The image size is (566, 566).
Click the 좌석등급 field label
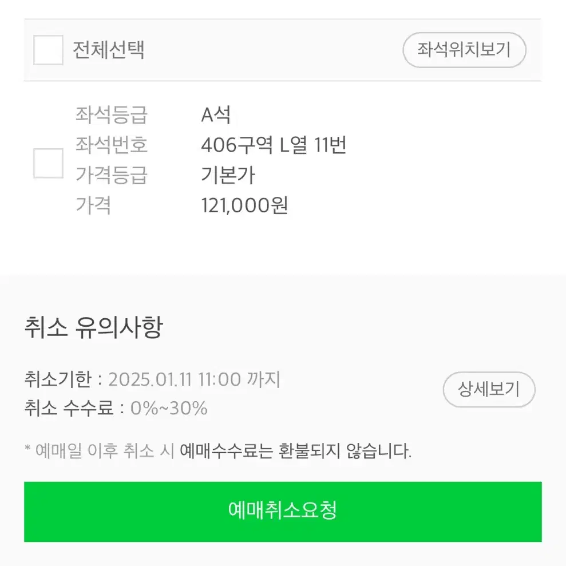(x=111, y=115)
